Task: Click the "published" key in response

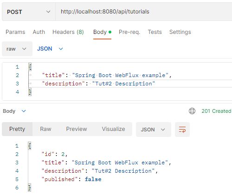Action: pyautogui.click(x=59, y=179)
